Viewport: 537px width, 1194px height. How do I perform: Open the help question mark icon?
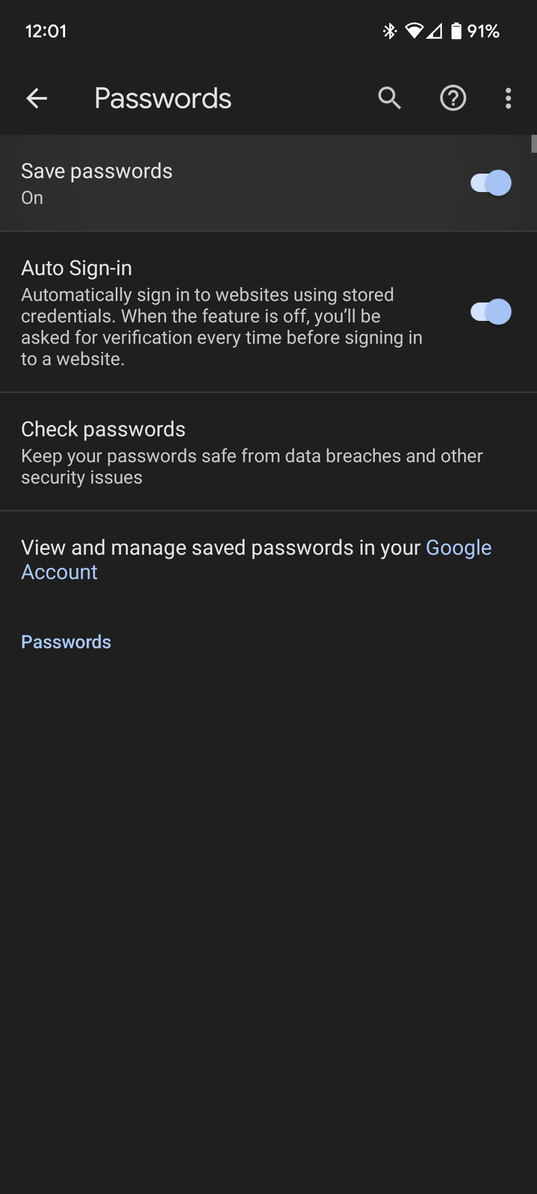(453, 98)
